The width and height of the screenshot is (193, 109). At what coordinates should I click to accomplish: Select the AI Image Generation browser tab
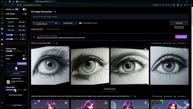45,2
